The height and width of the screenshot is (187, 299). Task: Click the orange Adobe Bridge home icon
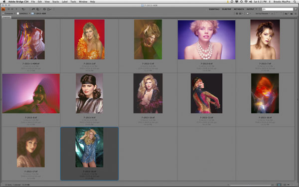coord(3,9)
